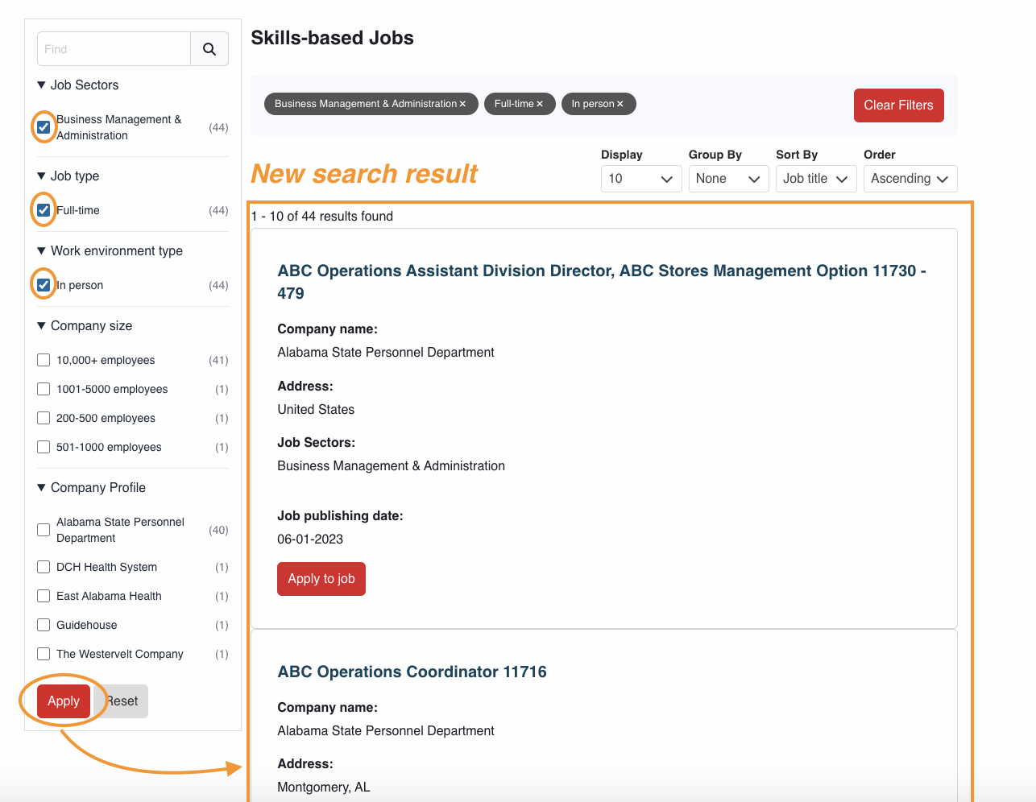Click the Apply to job button
The height and width of the screenshot is (802, 1036).
(x=321, y=579)
